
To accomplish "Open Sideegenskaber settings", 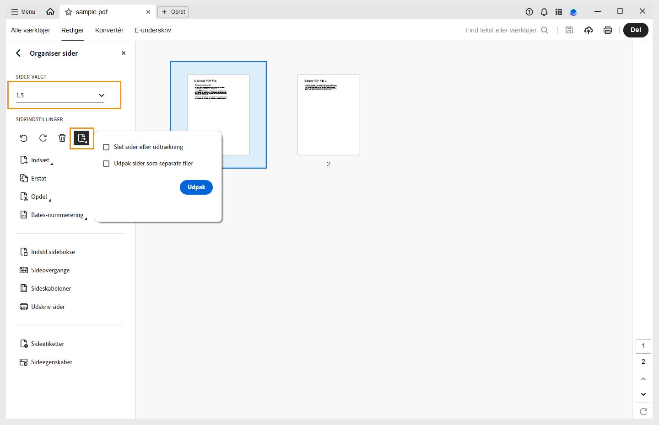I will [x=52, y=362].
